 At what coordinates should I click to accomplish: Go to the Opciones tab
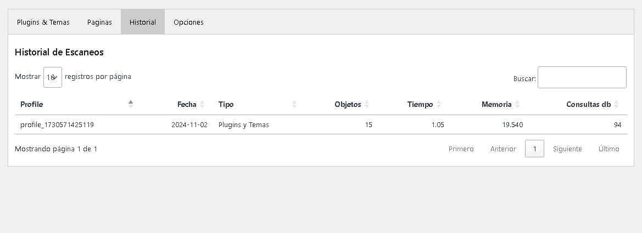(x=188, y=22)
